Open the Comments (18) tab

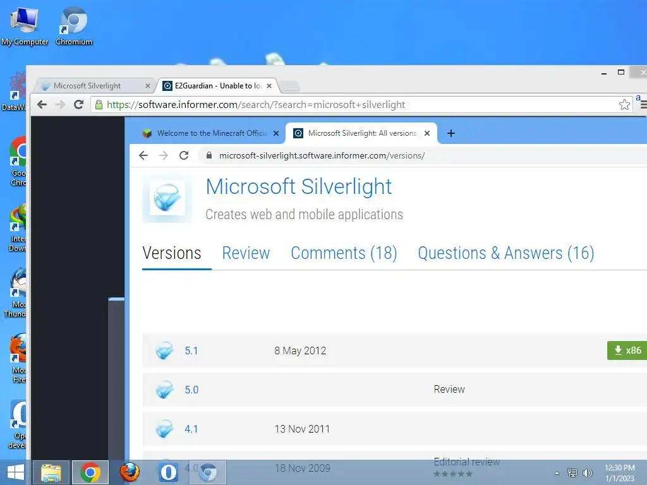pos(344,253)
